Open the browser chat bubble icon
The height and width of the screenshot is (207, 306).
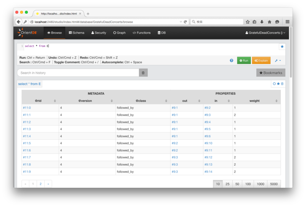pyautogui.click(x=277, y=22)
